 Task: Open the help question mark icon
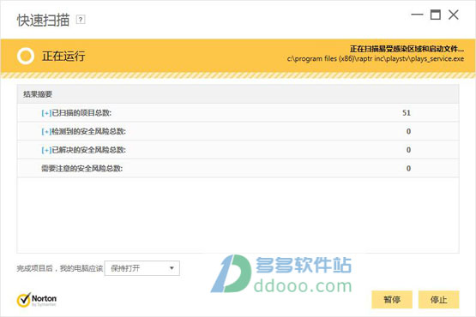(81, 20)
